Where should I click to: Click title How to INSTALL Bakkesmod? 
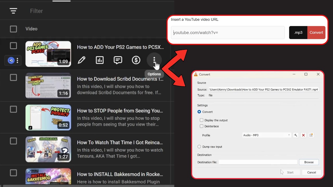[x=120, y=174]
